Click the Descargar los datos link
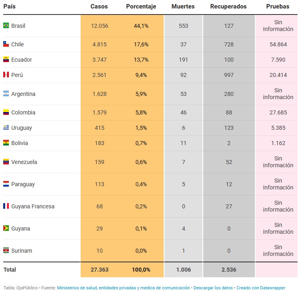The height and width of the screenshot is (295, 300). [x=212, y=288]
